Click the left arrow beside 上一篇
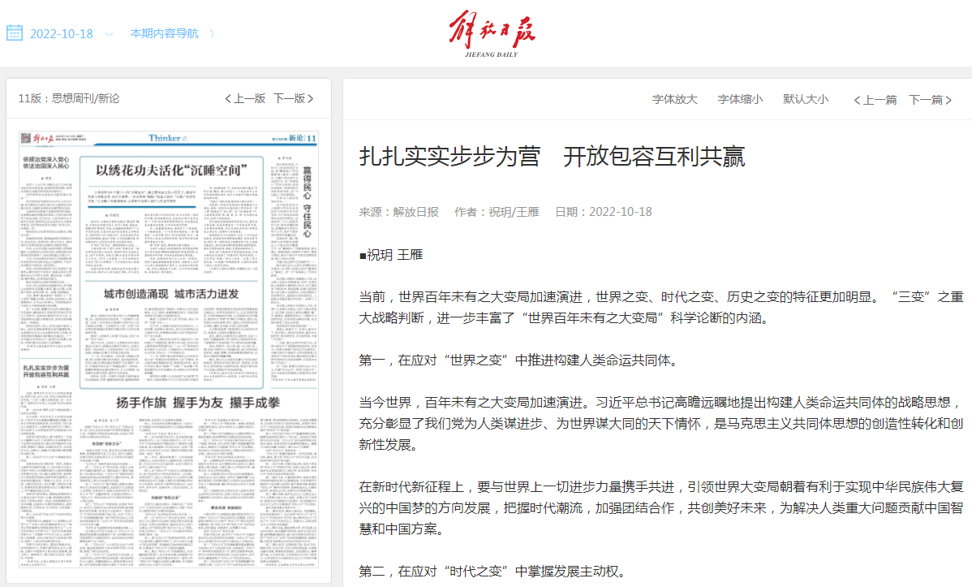The height and width of the screenshot is (587, 972). pyautogui.click(x=857, y=100)
